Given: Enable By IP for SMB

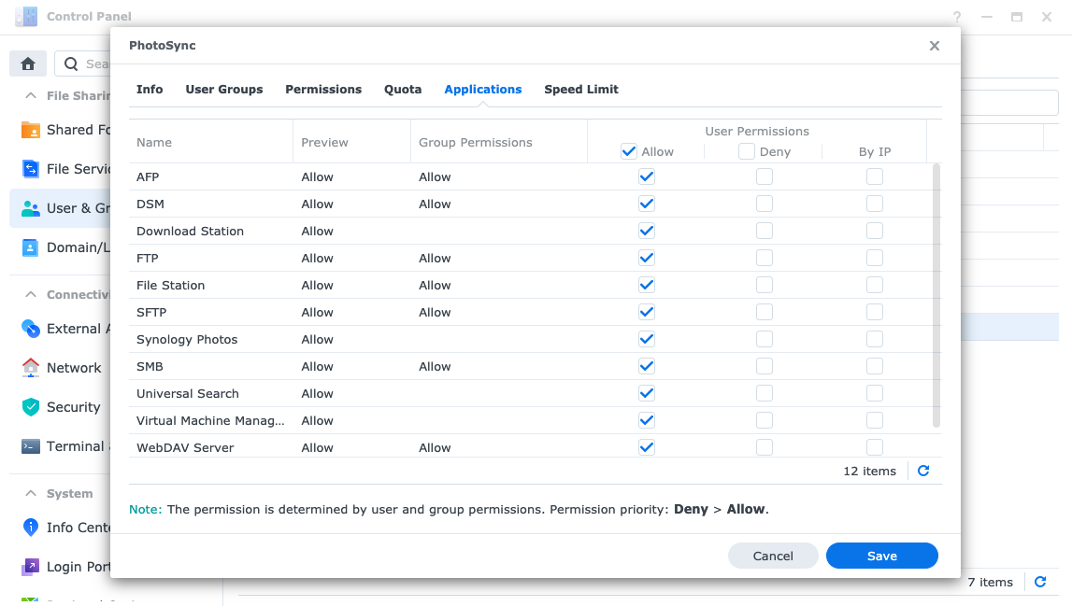Looking at the screenshot, I should click(x=874, y=366).
